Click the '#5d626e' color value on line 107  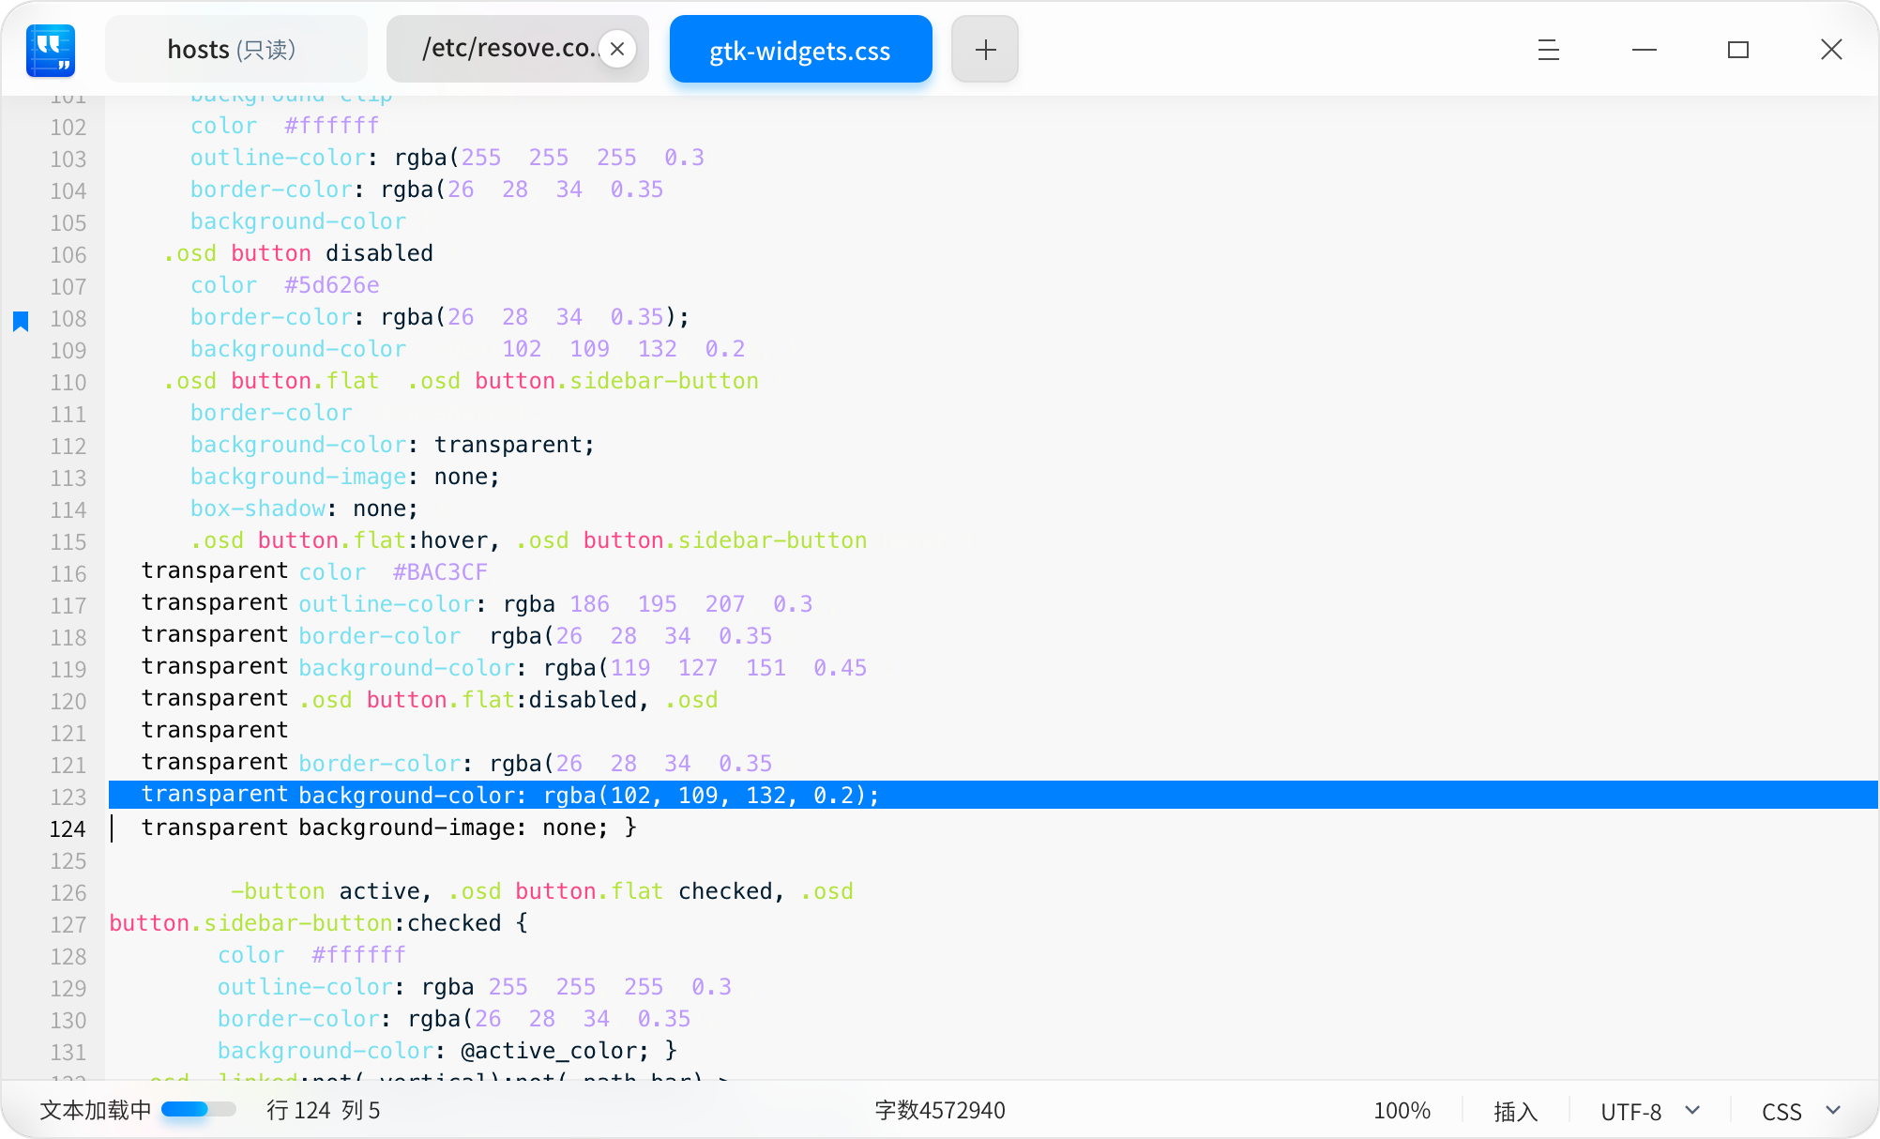pos(332,285)
